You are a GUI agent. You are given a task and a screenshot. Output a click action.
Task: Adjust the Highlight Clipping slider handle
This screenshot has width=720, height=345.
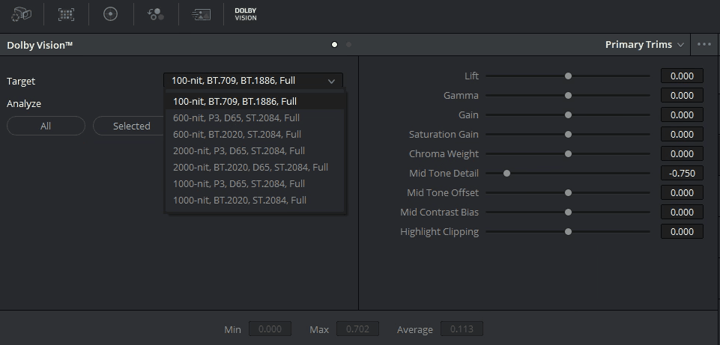click(x=568, y=232)
